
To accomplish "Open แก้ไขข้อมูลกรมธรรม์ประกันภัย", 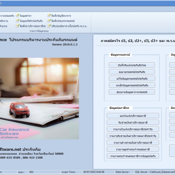I will (x=132, y=78).
